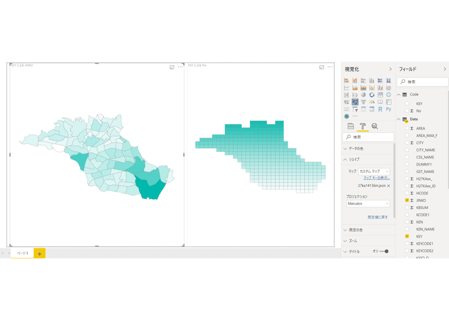Select the table visual
449x320 pixels.
(363, 109)
